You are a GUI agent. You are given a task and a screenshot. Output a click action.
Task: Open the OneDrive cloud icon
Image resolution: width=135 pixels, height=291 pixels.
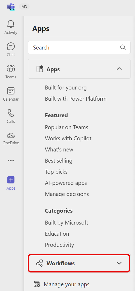point(11,136)
